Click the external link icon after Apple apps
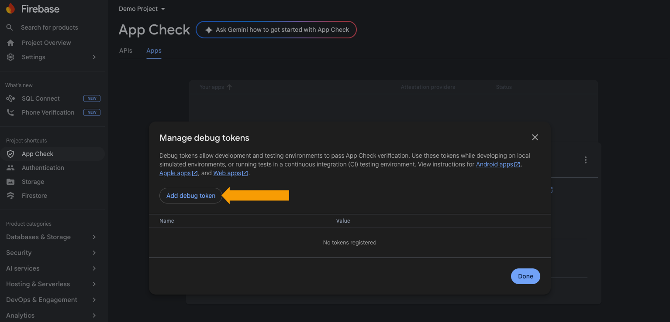 195,173
